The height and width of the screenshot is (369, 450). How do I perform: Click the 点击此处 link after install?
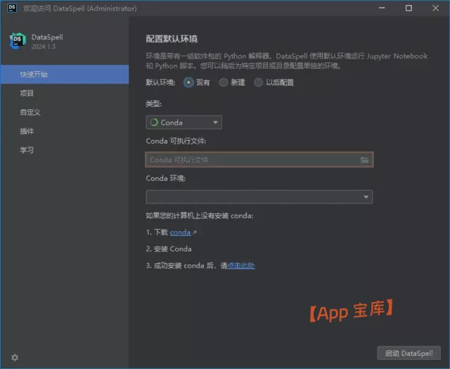[x=240, y=265]
